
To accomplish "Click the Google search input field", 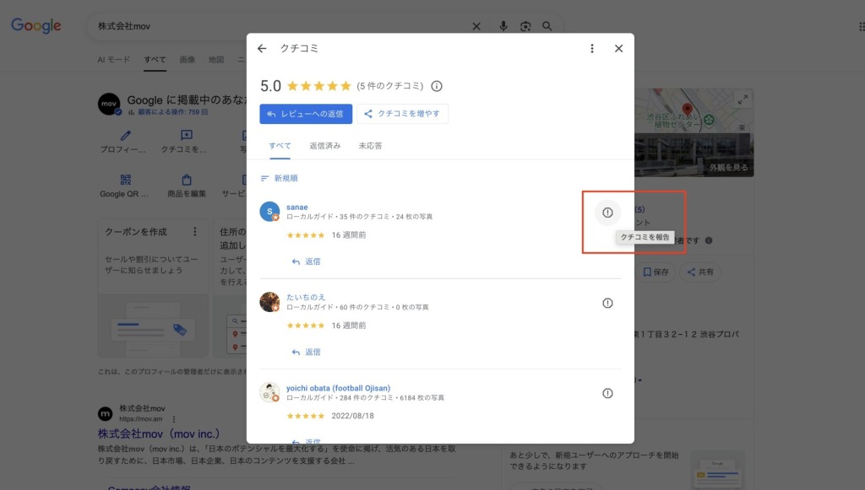I will point(279,26).
